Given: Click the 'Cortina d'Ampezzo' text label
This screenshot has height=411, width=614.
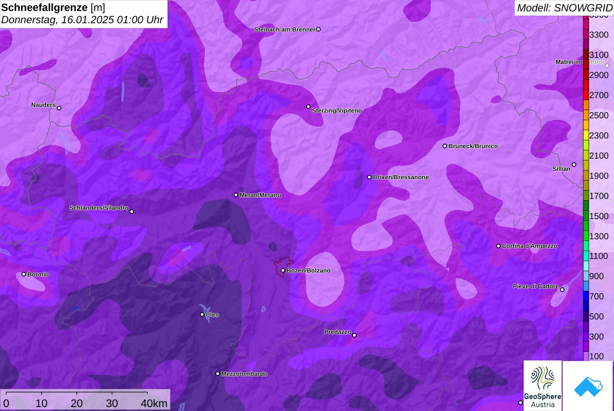Looking at the screenshot, I should 530,246.
